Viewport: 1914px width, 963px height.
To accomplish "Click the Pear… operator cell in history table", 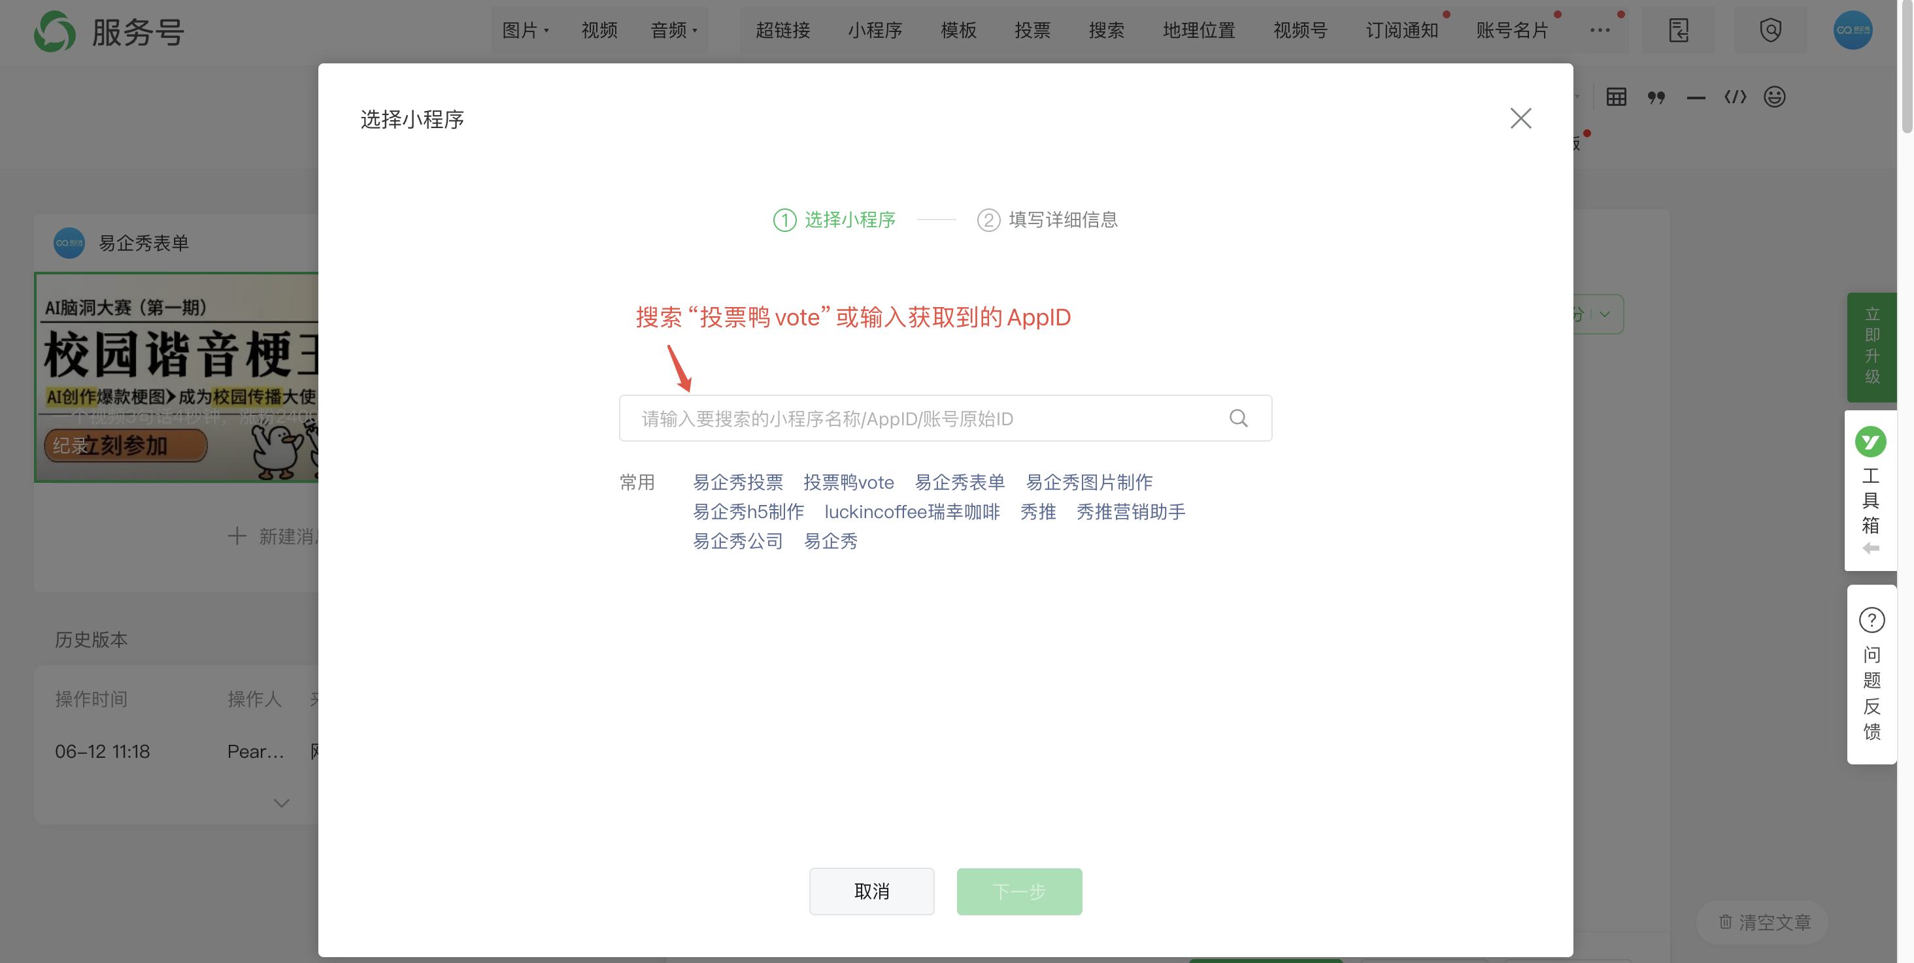I will click(x=255, y=751).
